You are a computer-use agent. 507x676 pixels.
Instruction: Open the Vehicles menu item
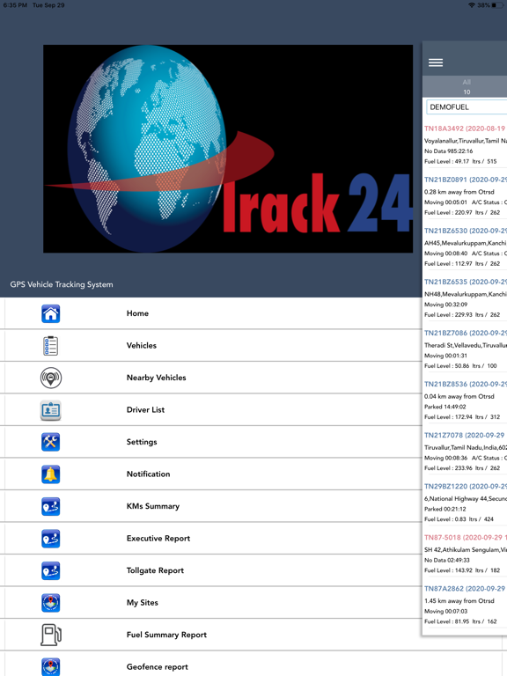pyautogui.click(x=211, y=345)
